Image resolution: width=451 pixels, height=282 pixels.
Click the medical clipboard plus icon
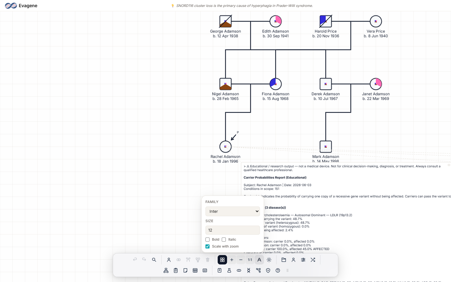220,270
